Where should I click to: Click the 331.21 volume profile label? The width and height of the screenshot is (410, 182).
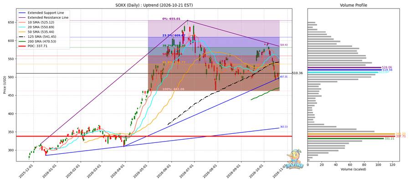(x=389, y=139)
